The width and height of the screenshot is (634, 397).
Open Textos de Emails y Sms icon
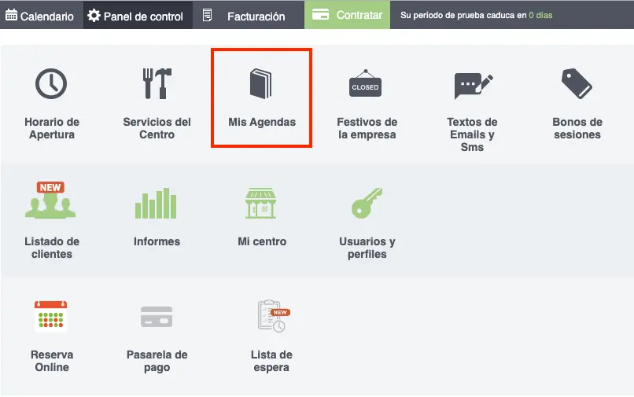pos(473,86)
